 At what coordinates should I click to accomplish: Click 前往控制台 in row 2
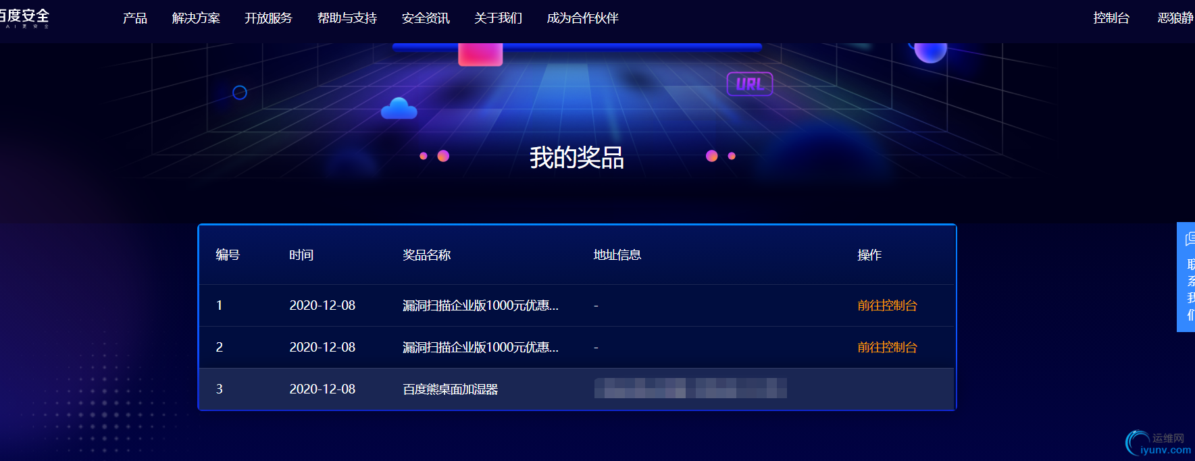pos(887,348)
